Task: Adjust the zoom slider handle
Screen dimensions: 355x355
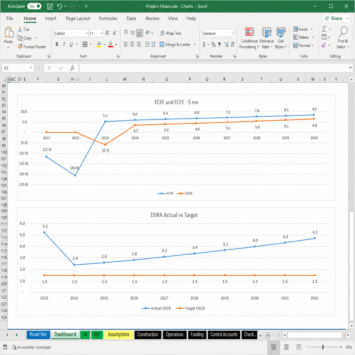Action: (x=323, y=347)
